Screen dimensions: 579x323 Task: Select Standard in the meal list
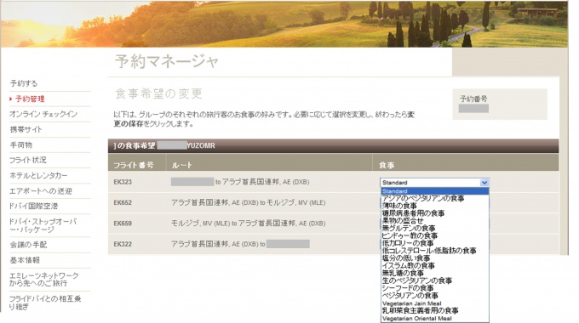tap(434, 191)
